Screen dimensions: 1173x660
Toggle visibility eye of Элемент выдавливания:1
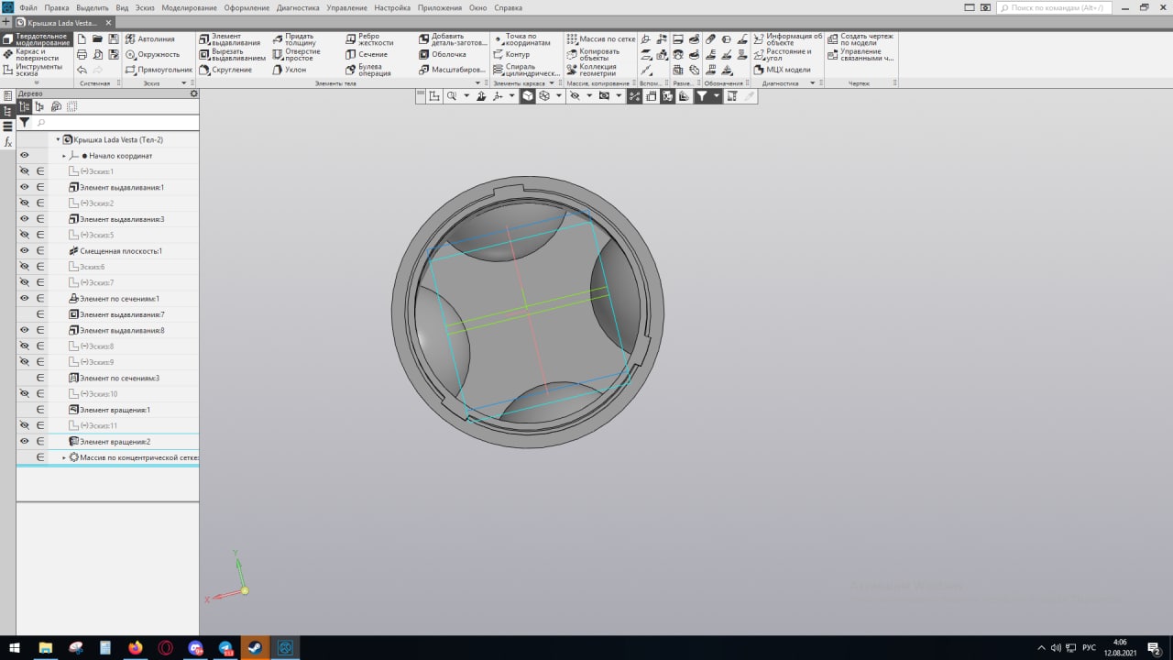pyautogui.click(x=25, y=187)
